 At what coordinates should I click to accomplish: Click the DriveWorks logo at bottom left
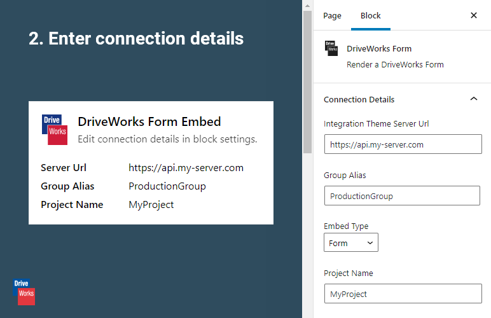(24, 292)
